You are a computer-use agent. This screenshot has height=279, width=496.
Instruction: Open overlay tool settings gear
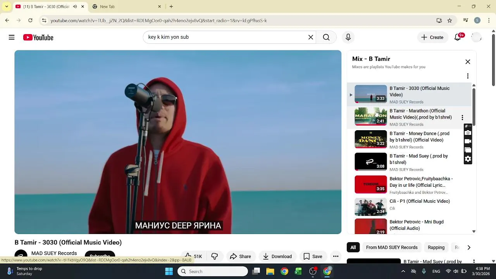click(468, 159)
